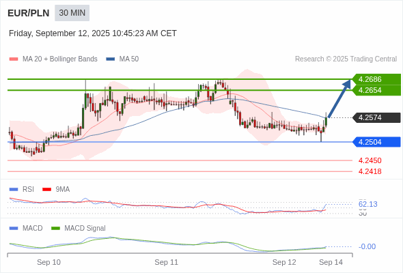This screenshot has height=273, width=403.
Task: Click the MACD legend label
Action: (33, 229)
